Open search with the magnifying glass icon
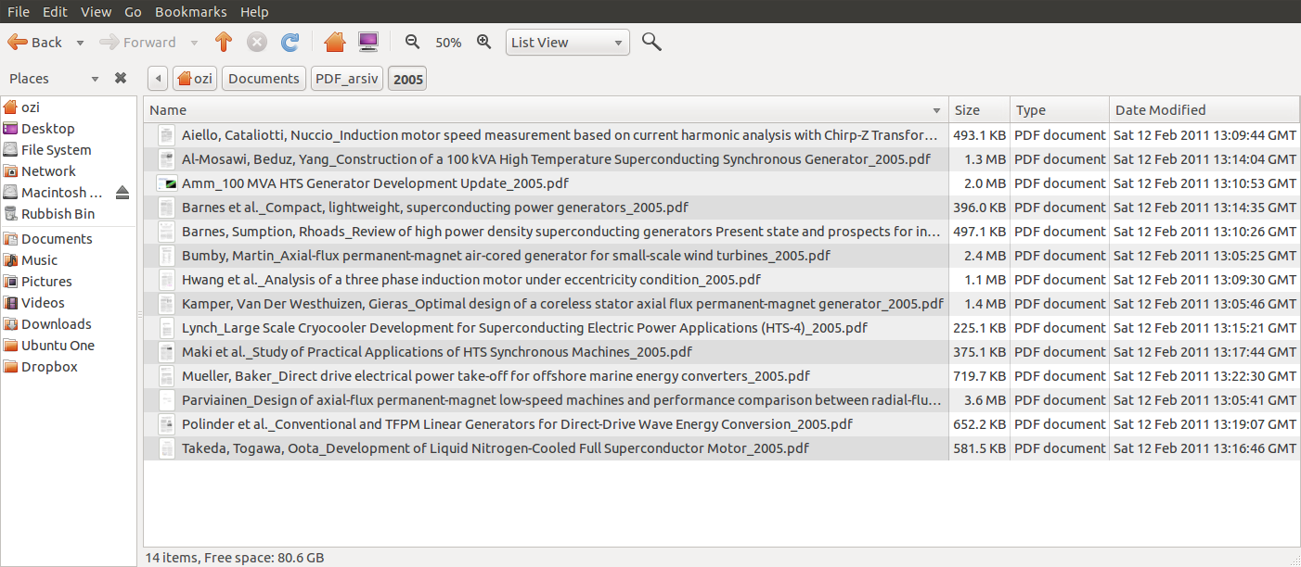 [x=651, y=43]
